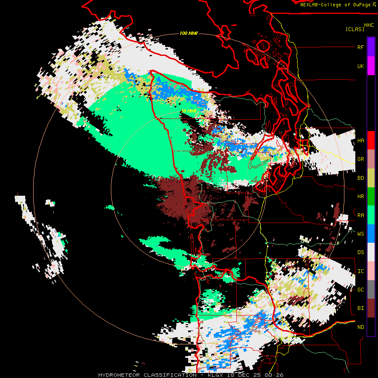The width and height of the screenshot is (378, 378).
Task: Click the UK legend label
Action: tap(360, 66)
